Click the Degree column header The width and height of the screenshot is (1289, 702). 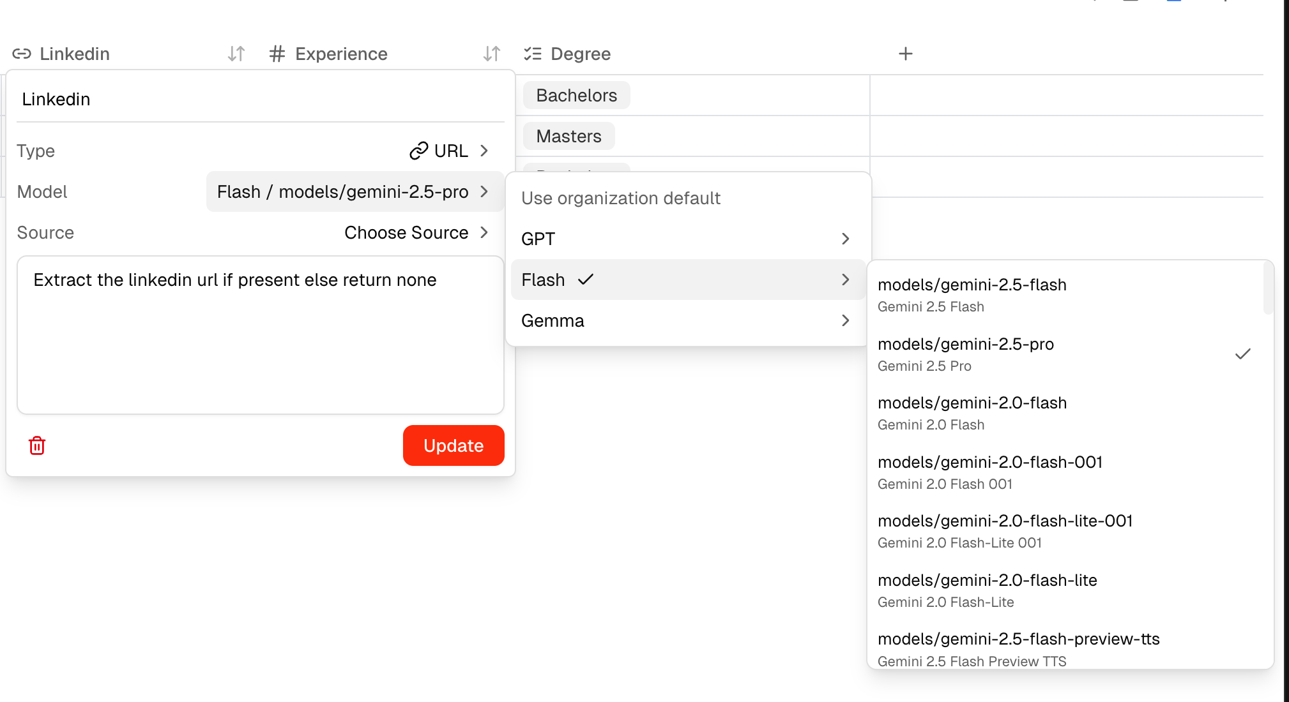tap(581, 54)
